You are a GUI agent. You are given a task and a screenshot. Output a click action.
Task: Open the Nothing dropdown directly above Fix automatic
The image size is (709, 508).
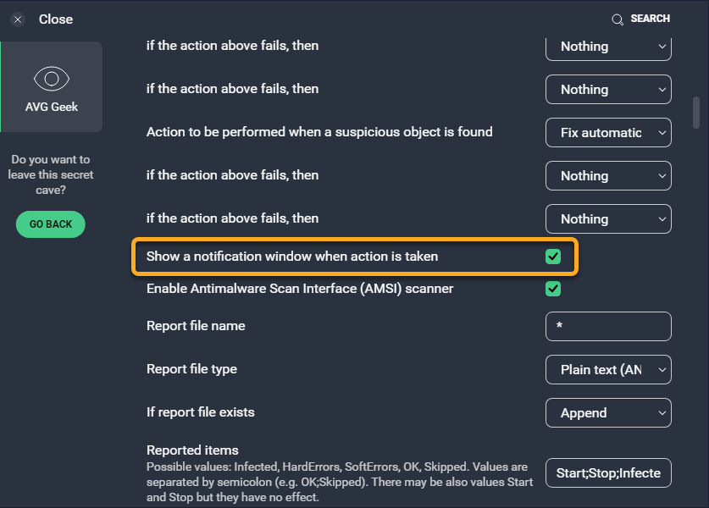click(608, 89)
